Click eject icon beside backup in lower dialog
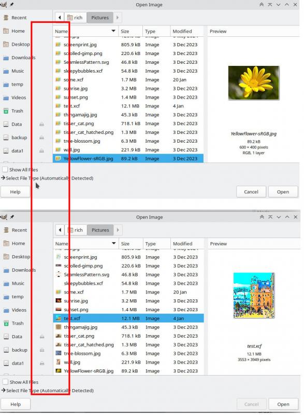304x415 pixels. 42,350
